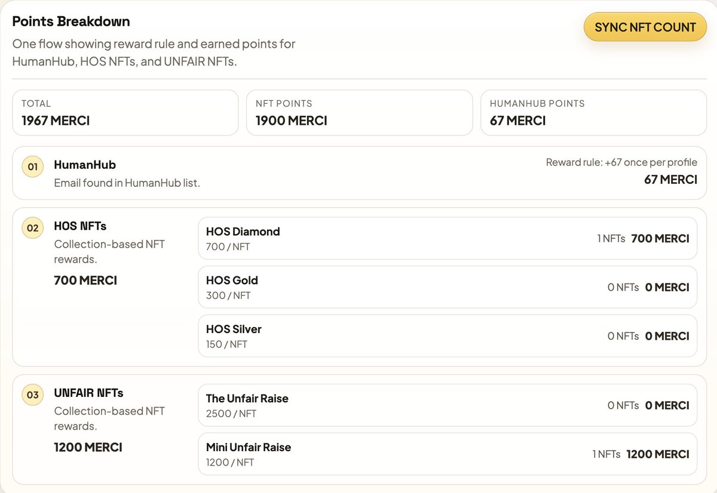The width and height of the screenshot is (717, 493).
Task: Open the HOS Gold row
Action: [448, 287]
